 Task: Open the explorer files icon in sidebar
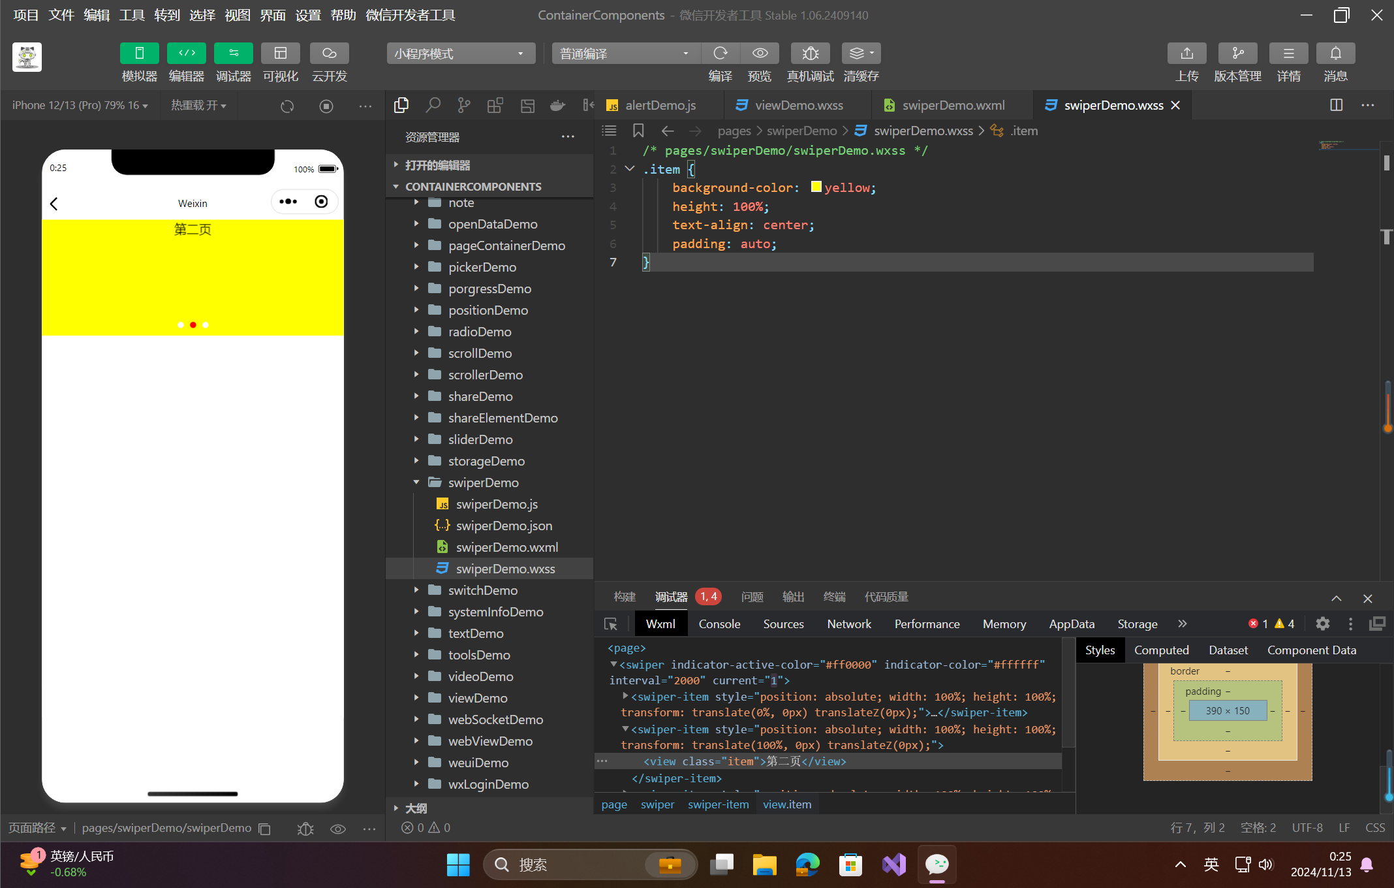tap(401, 105)
